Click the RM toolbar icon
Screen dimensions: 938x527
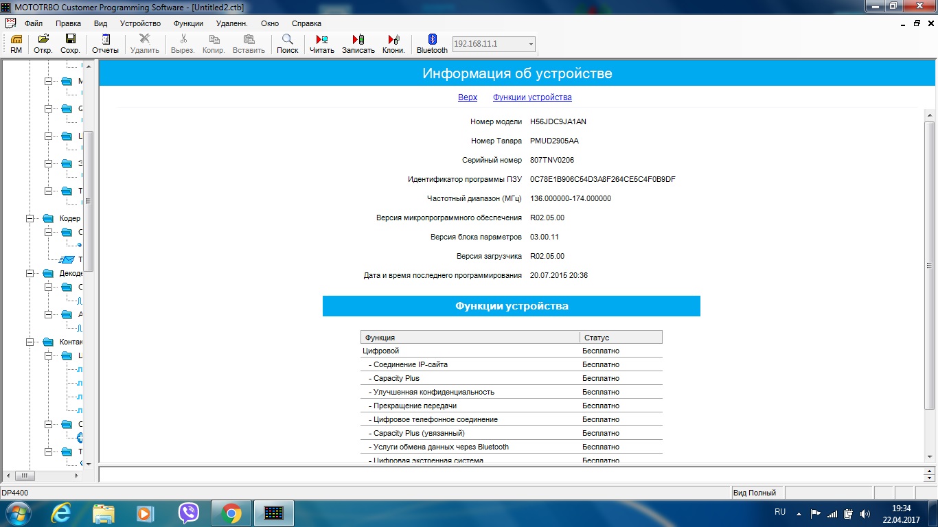click(16, 44)
